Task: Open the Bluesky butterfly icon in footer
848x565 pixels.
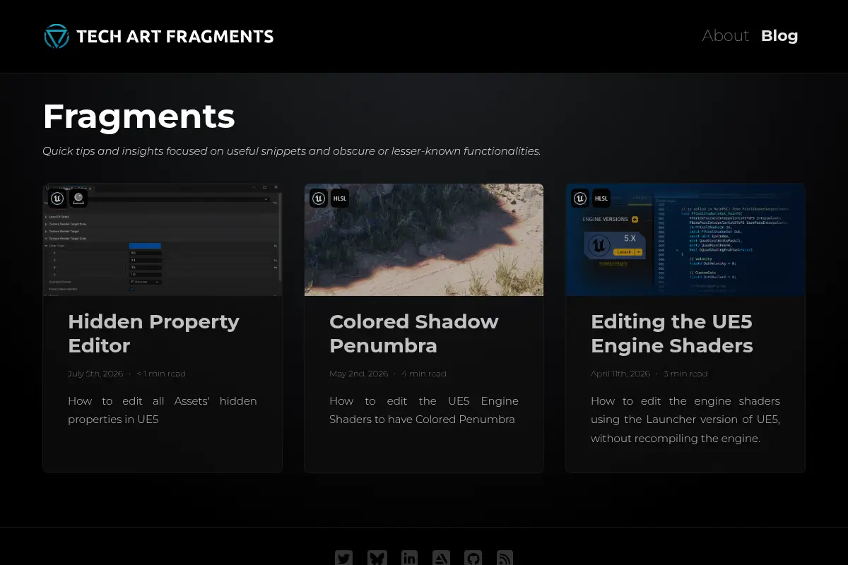Action: (377, 558)
